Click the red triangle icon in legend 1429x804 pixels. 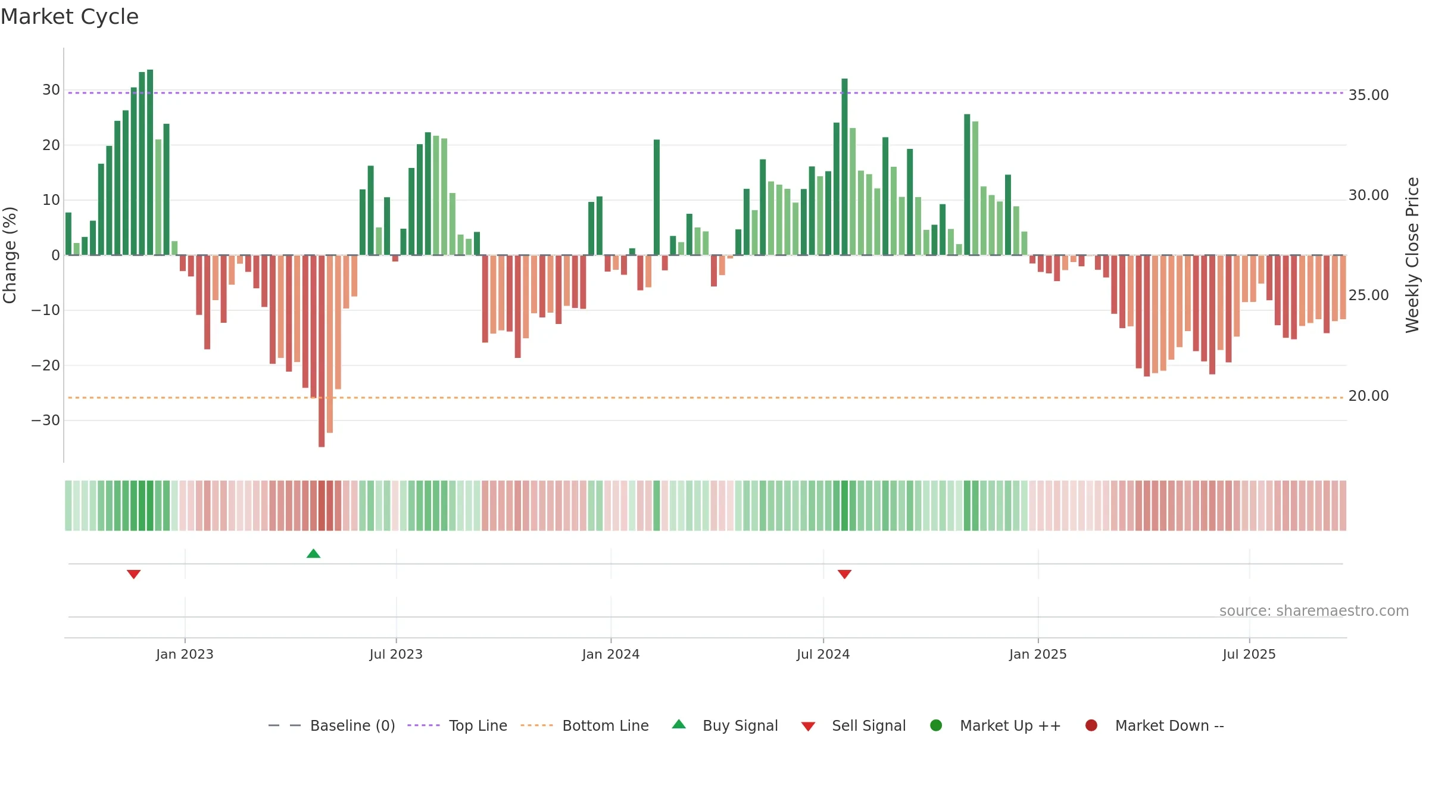[x=808, y=727]
